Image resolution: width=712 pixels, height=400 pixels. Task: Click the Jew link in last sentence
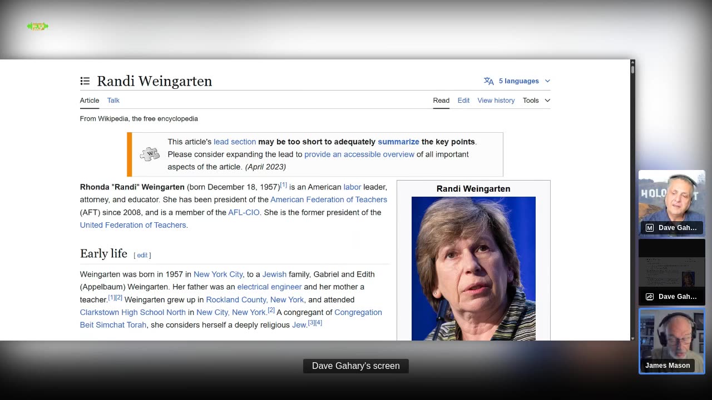click(x=299, y=325)
